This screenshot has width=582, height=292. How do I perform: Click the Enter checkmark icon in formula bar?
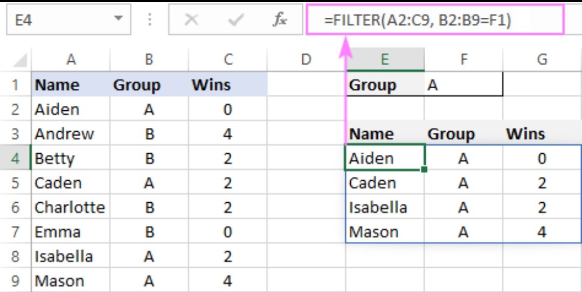tap(236, 20)
